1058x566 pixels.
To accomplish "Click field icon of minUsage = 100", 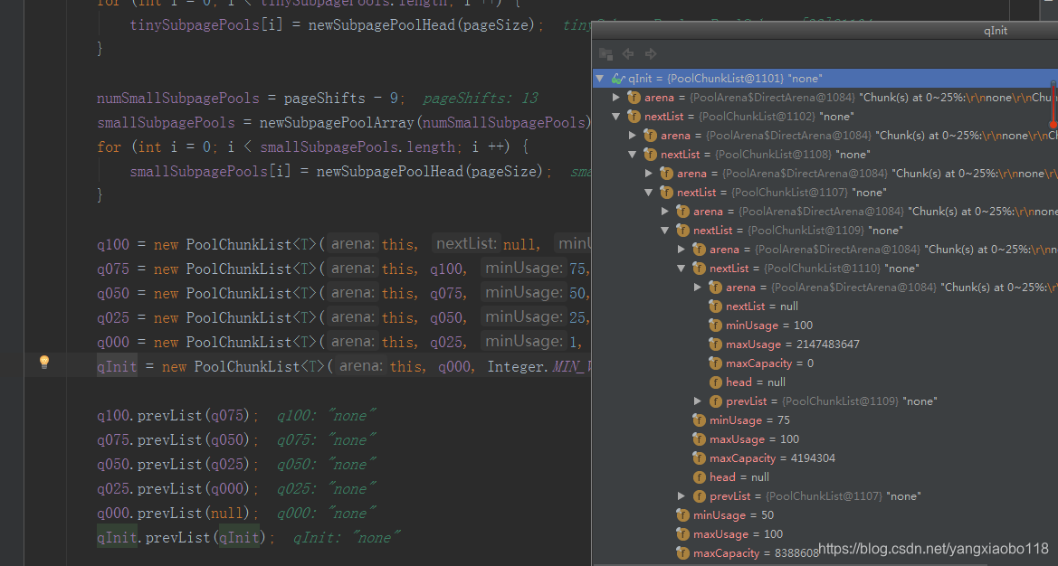I will [715, 325].
